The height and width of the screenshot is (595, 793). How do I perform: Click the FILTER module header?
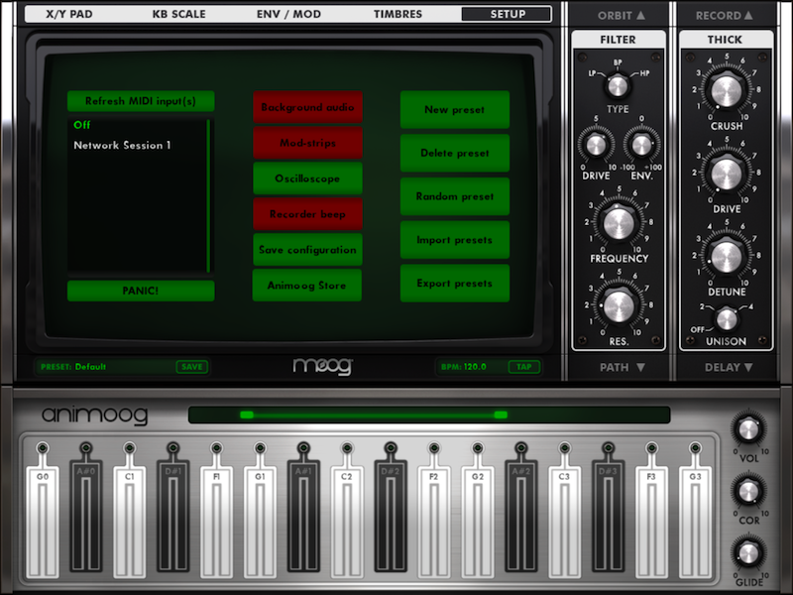(x=618, y=40)
